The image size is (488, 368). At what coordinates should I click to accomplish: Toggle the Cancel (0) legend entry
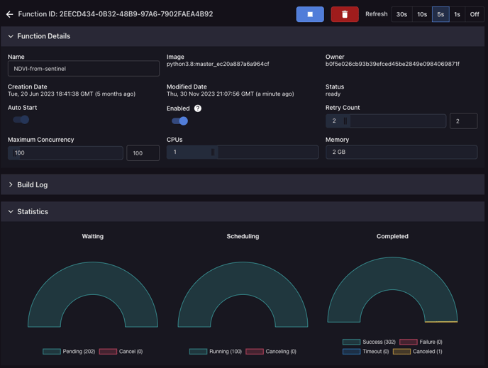pyautogui.click(x=121, y=352)
